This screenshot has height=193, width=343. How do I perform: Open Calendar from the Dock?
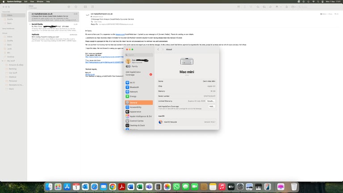tap(76, 187)
